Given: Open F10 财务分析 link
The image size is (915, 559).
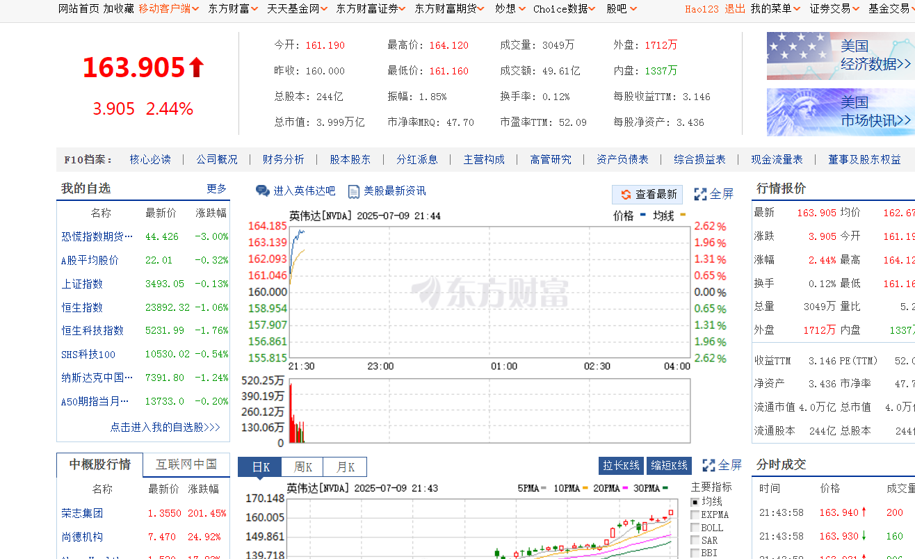Looking at the screenshot, I should coord(284,159).
